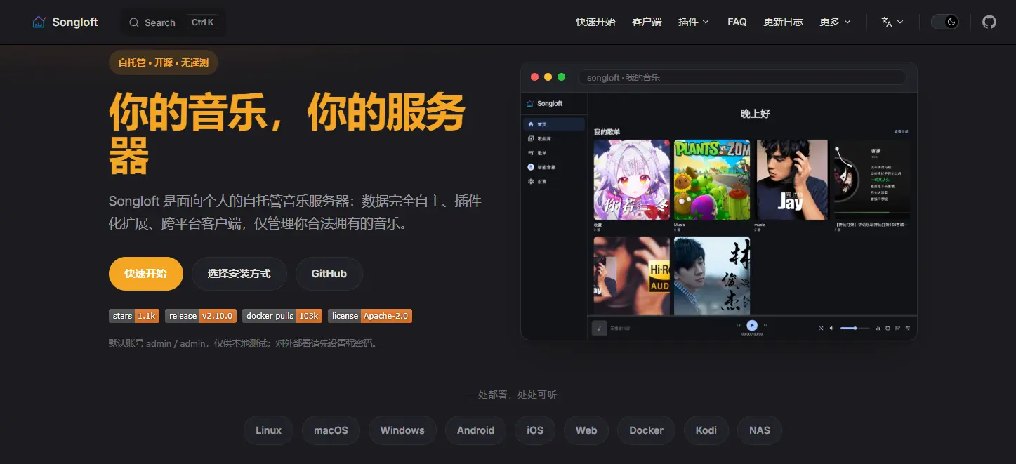Screen dimensions: 1016x464
Task: Click the songloft · 我的音乐 address bar in preview
Action: coord(742,77)
